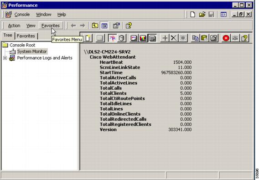This screenshot has width=259, height=180.
Task: Select the Tree tab
Action: point(8,35)
